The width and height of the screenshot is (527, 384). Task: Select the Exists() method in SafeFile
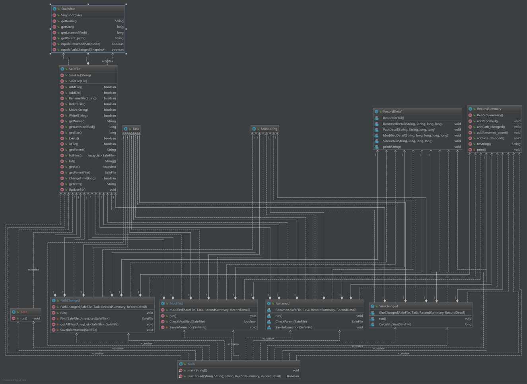(x=88, y=138)
